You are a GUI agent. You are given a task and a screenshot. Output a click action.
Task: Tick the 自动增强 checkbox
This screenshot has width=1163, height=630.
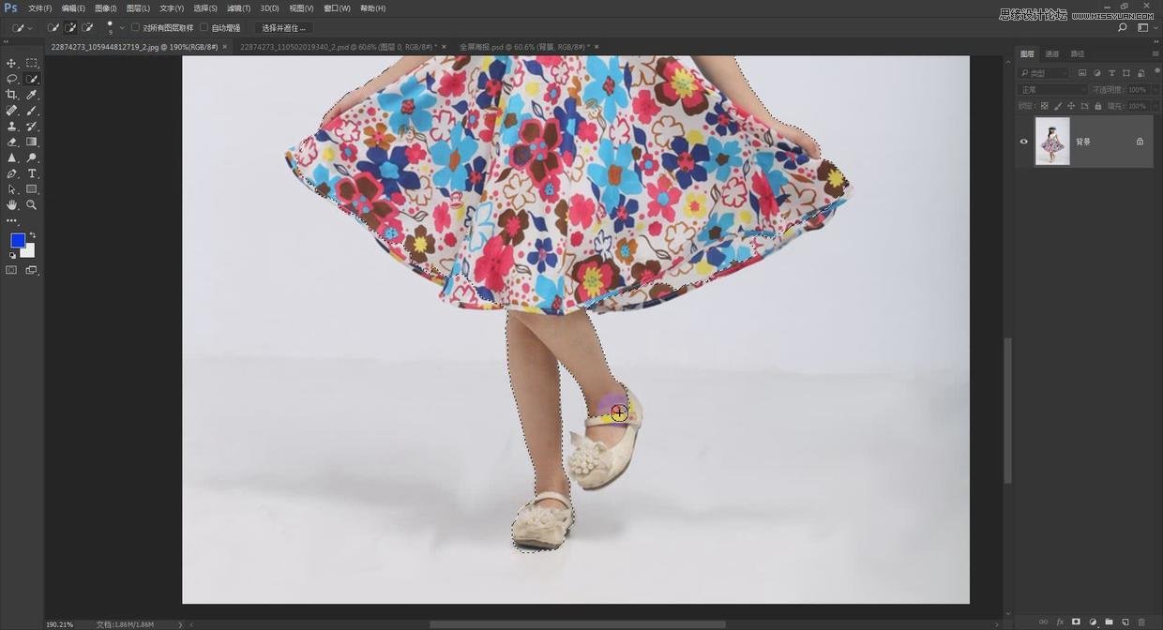(x=204, y=28)
